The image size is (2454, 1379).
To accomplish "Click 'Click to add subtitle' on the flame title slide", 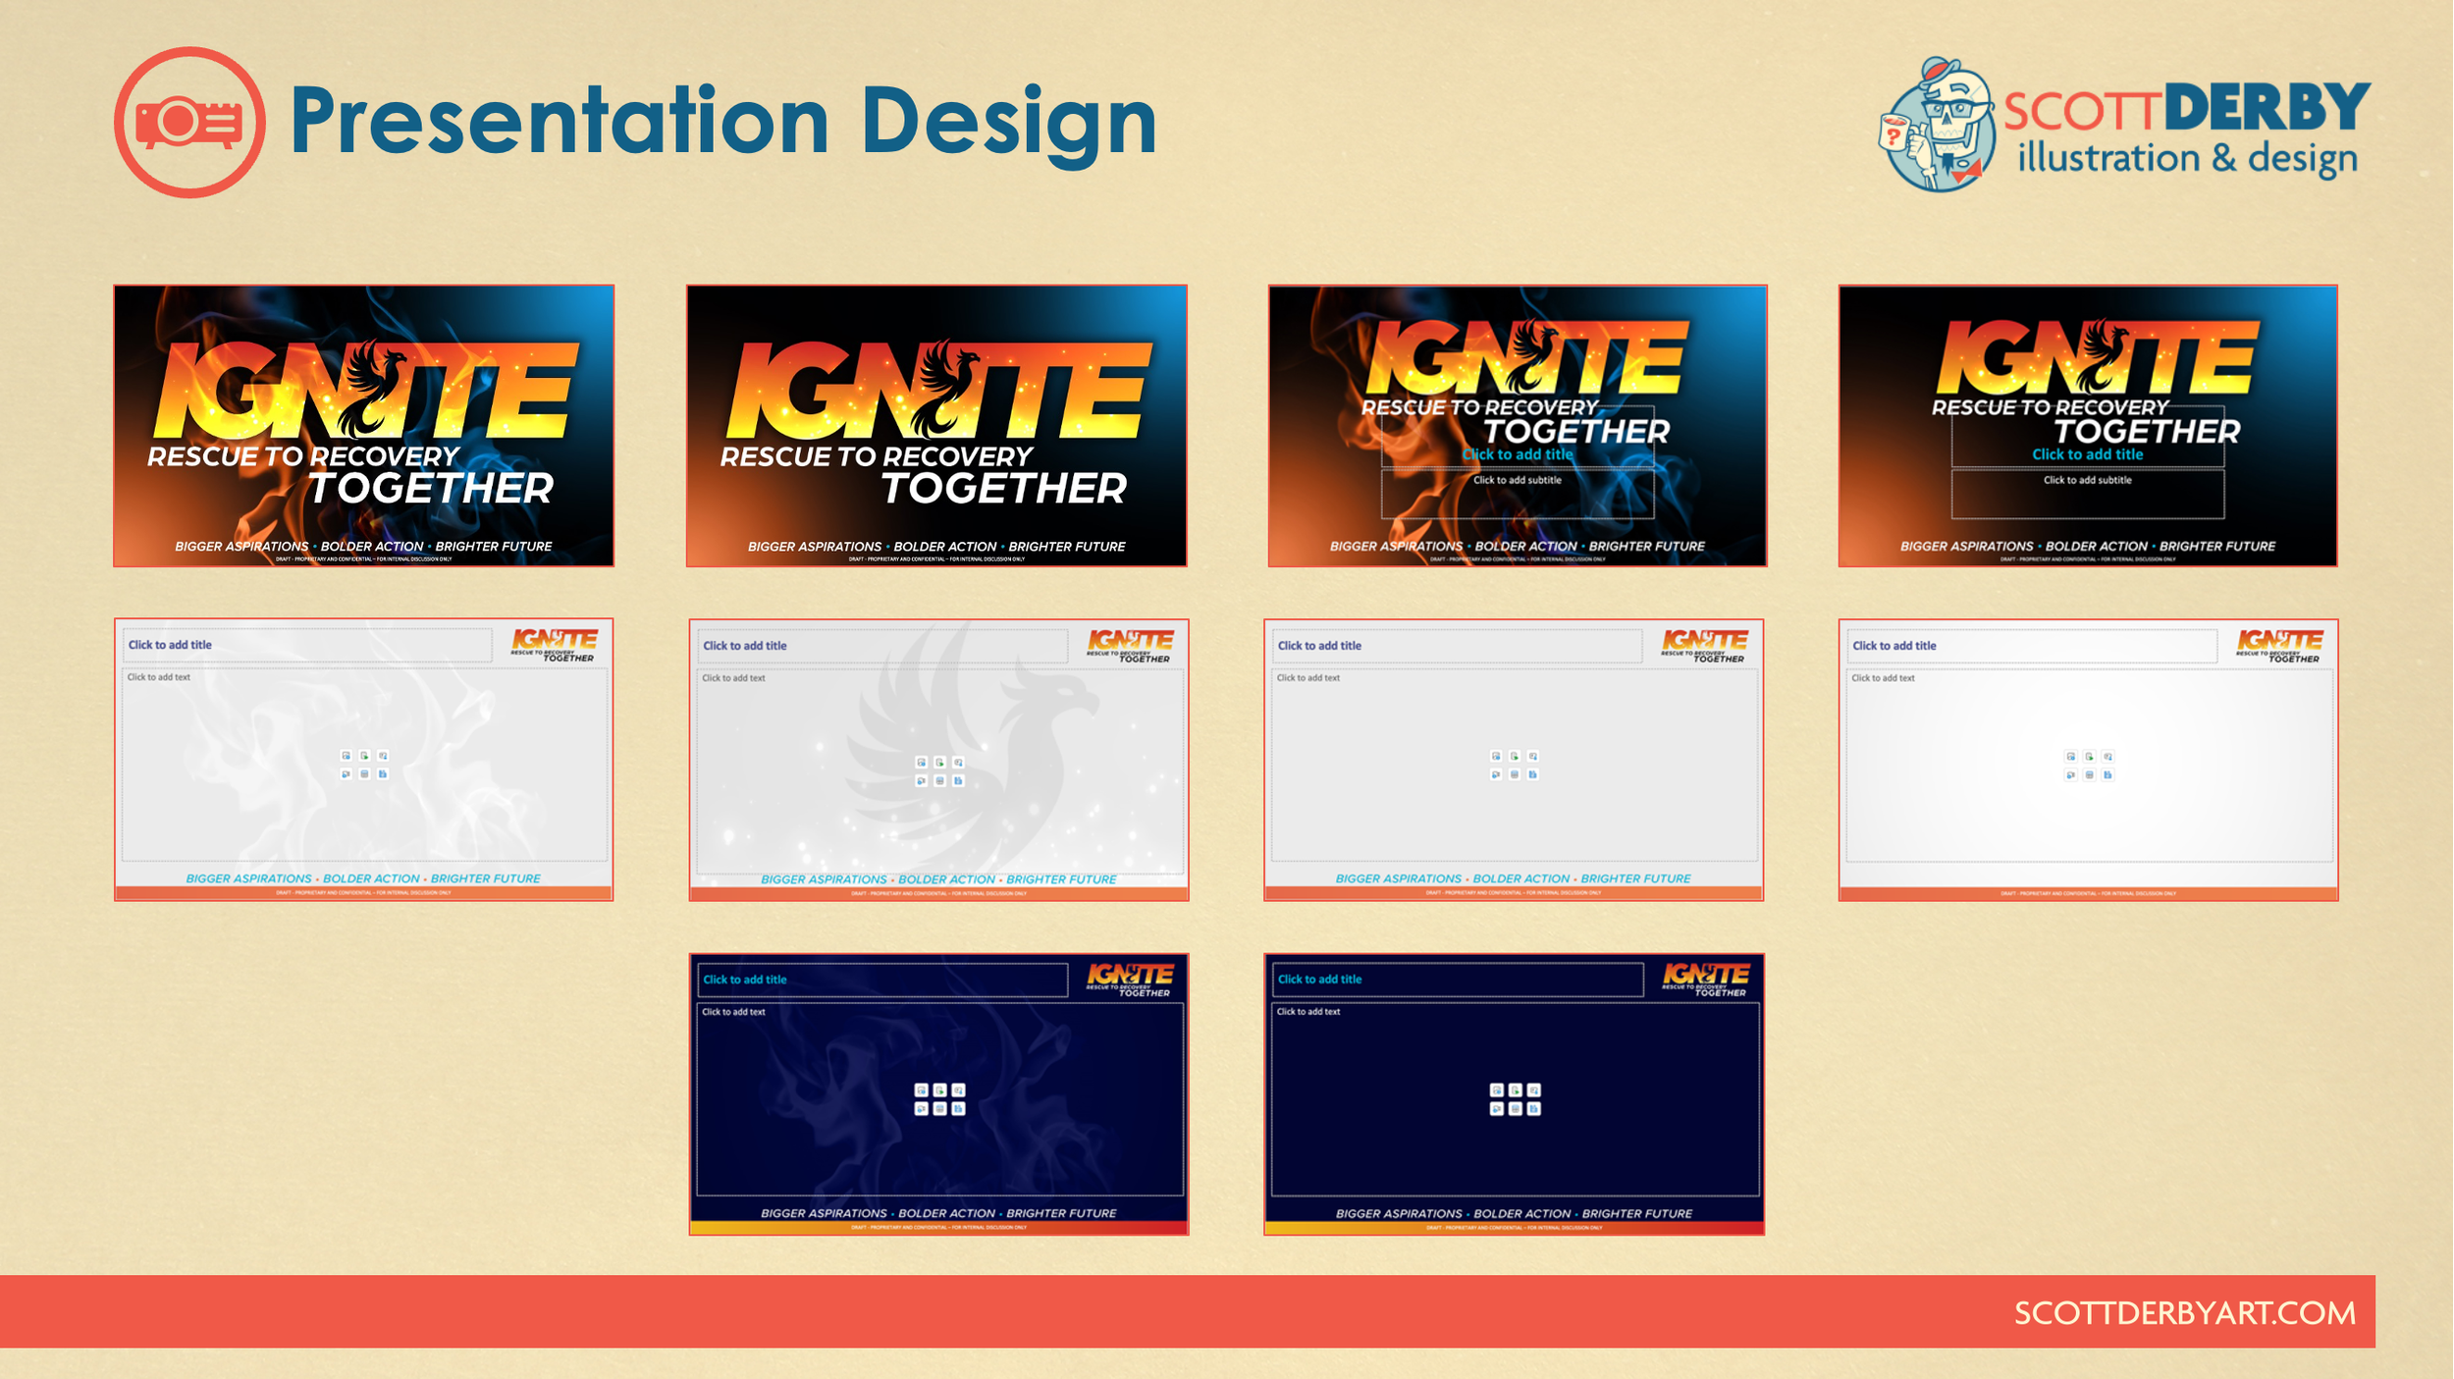I will pos(1517,481).
